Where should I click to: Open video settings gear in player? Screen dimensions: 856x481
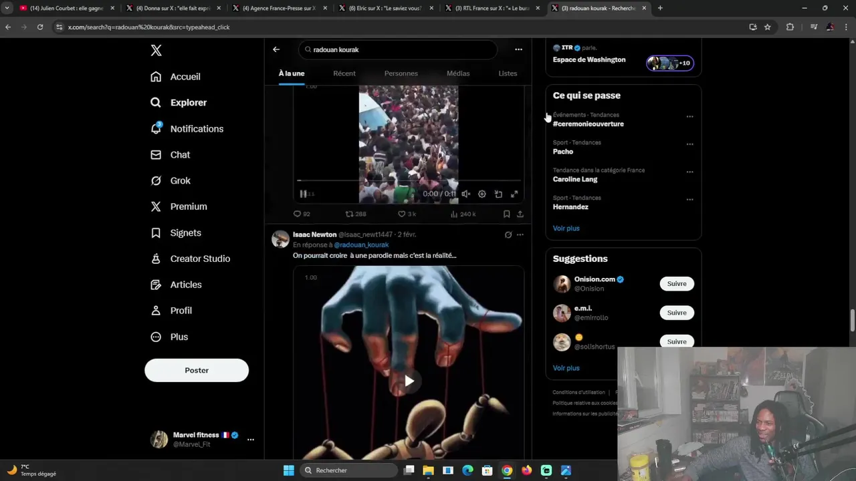(481, 194)
